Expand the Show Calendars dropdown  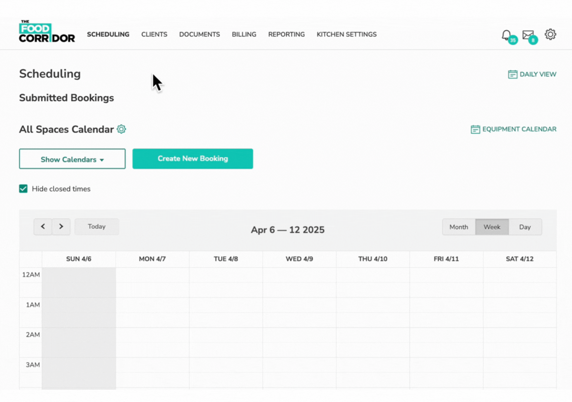pos(72,159)
